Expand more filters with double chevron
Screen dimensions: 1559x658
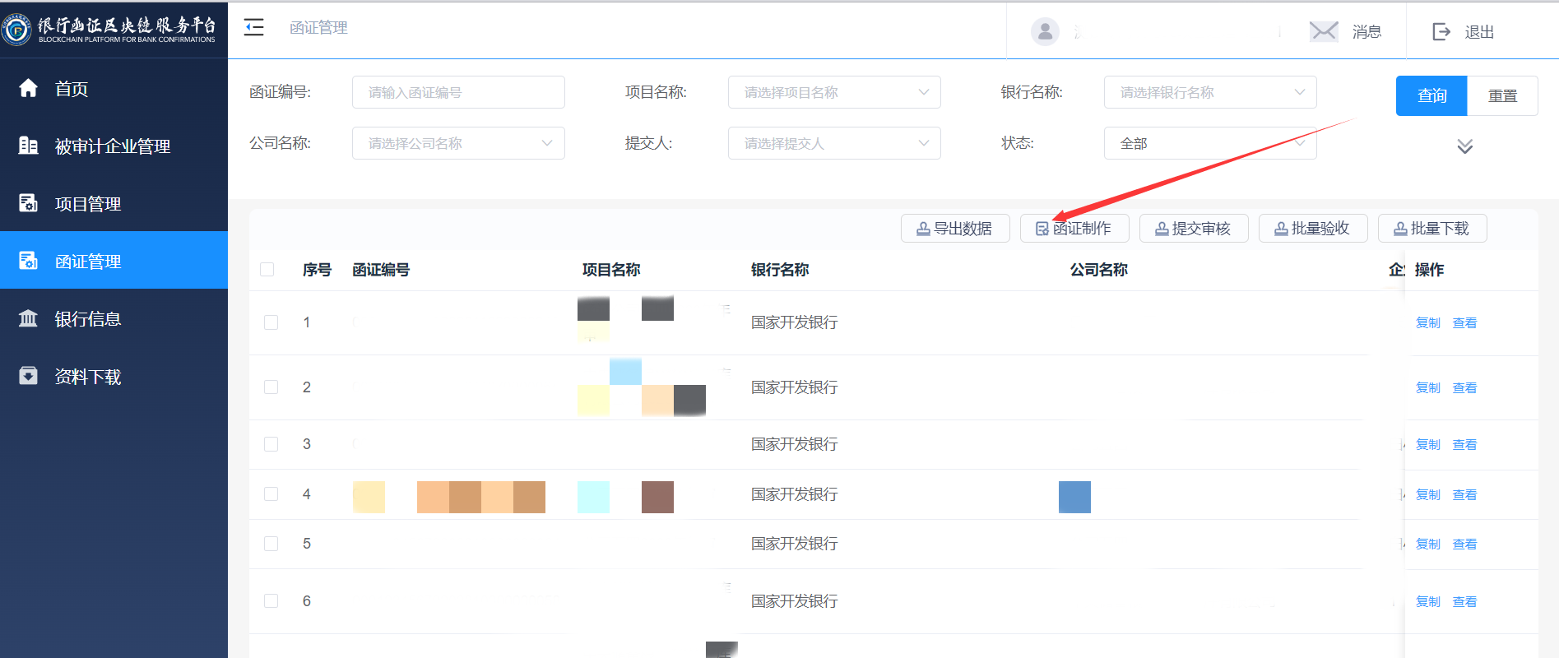(x=1464, y=146)
